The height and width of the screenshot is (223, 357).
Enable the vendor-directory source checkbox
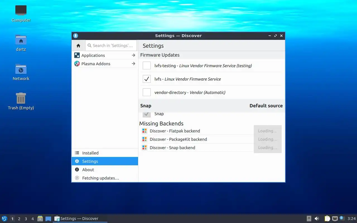point(147,92)
